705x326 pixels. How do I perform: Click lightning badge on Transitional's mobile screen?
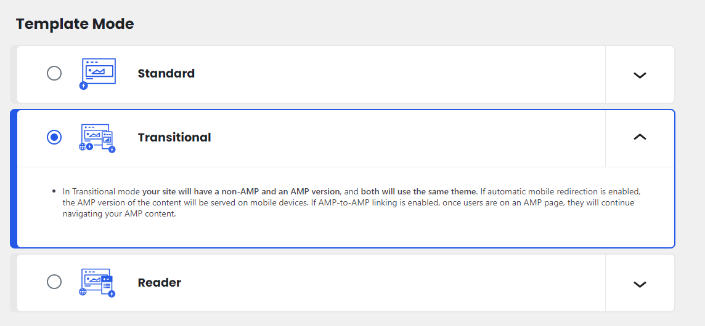click(x=112, y=149)
